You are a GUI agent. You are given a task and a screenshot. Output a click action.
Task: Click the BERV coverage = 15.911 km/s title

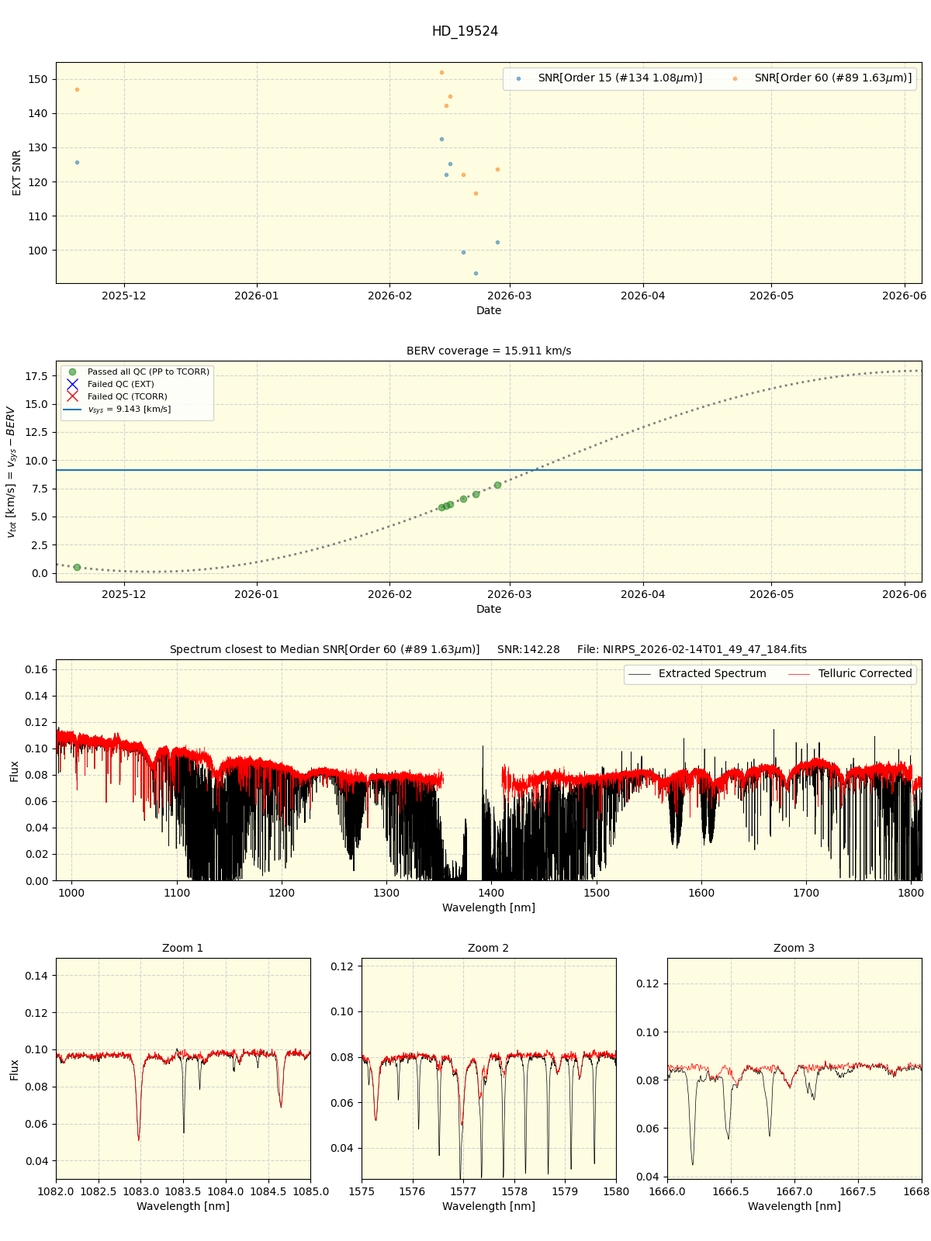point(489,351)
